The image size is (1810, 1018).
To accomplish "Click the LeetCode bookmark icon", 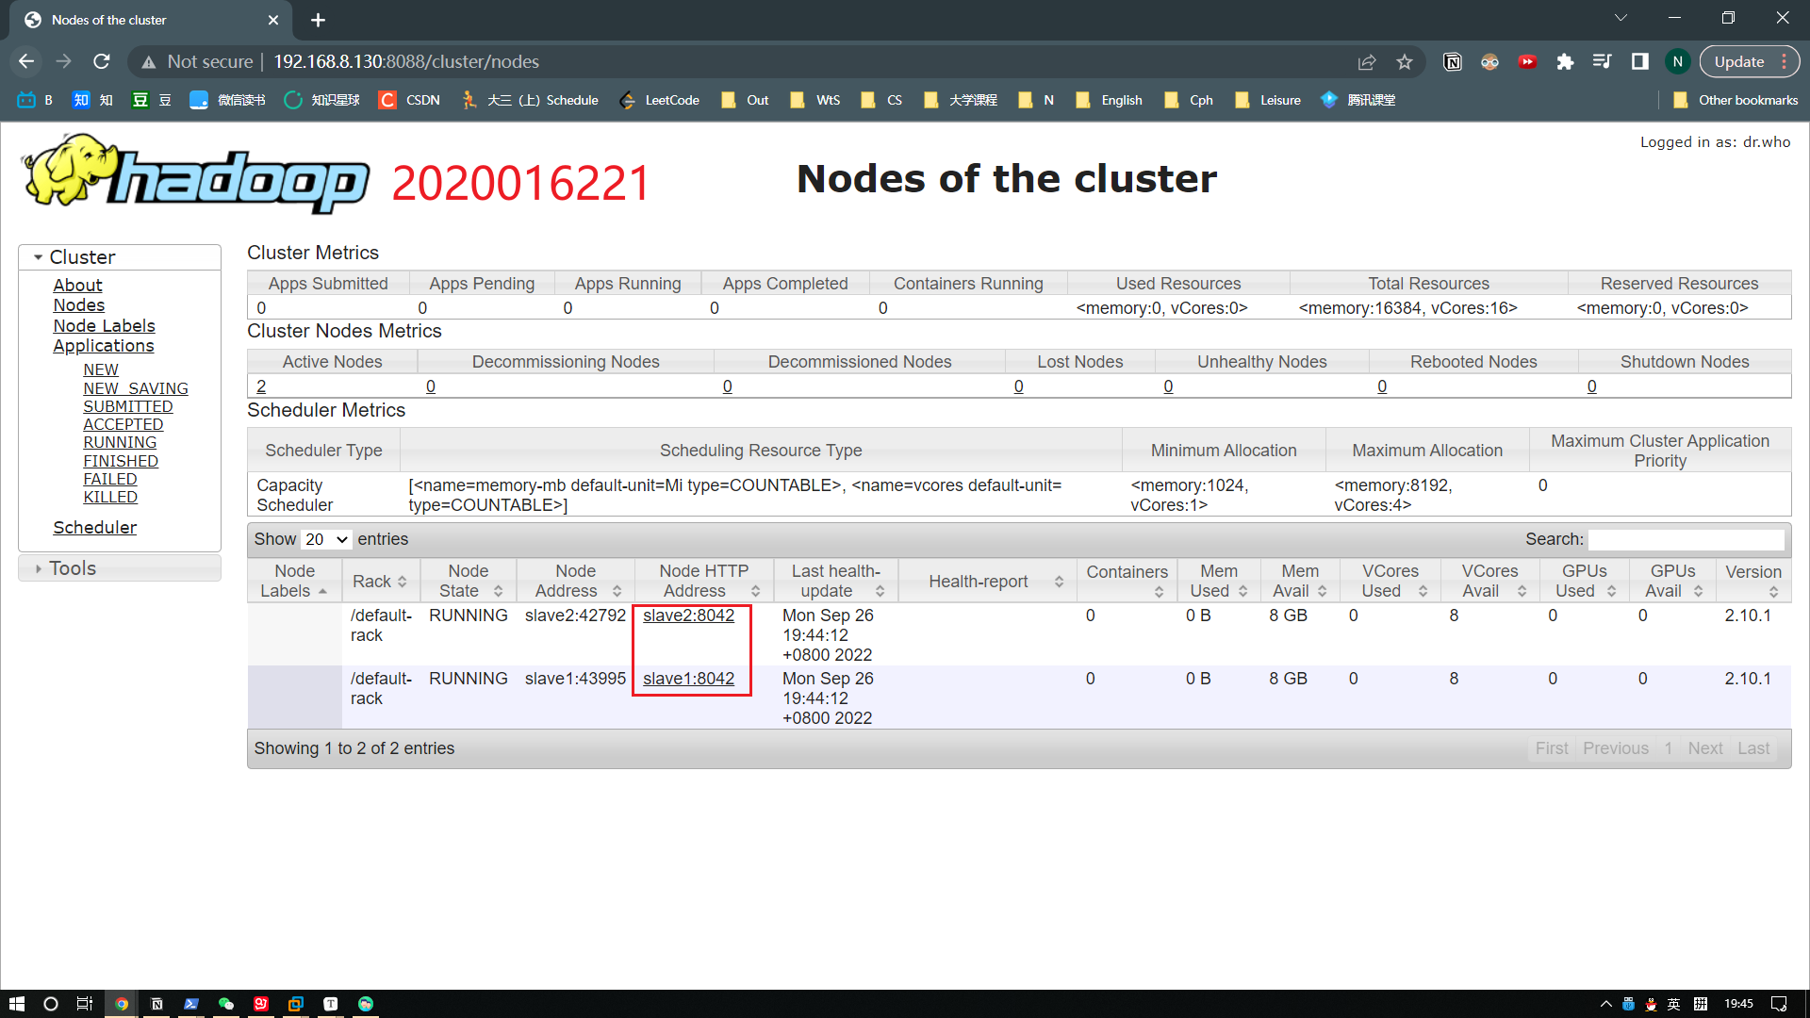I will (627, 100).
